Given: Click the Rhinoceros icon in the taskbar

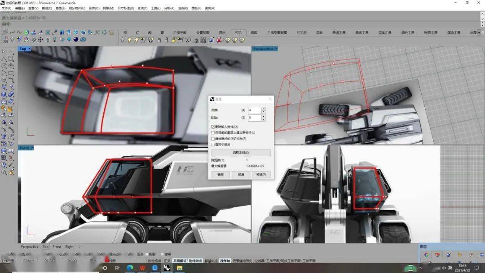Looking at the screenshot, I should tap(168, 268).
